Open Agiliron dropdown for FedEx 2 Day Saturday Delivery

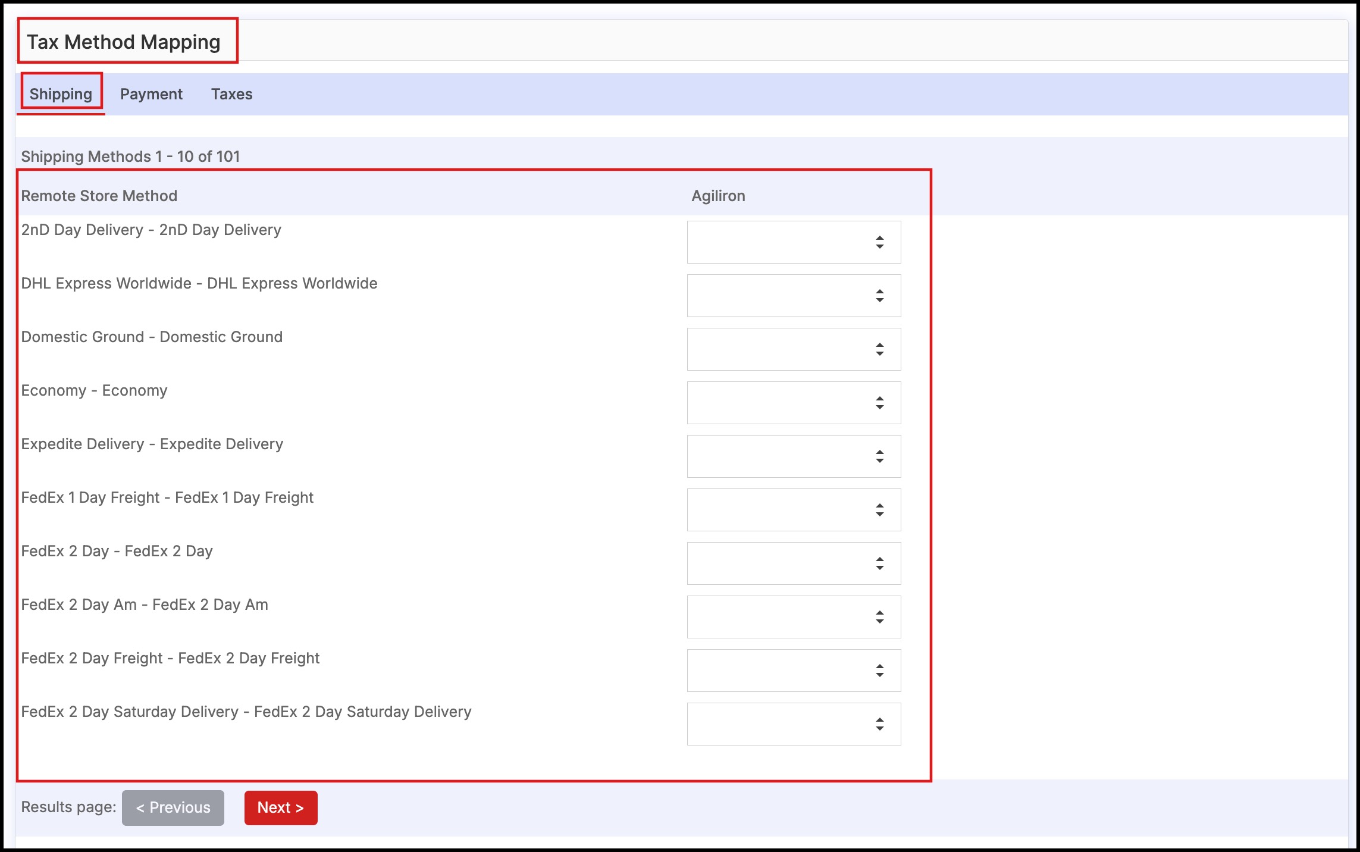(794, 724)
